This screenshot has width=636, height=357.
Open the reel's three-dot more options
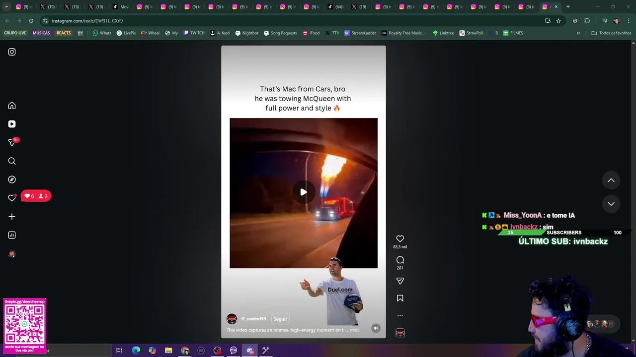point(400,315)
